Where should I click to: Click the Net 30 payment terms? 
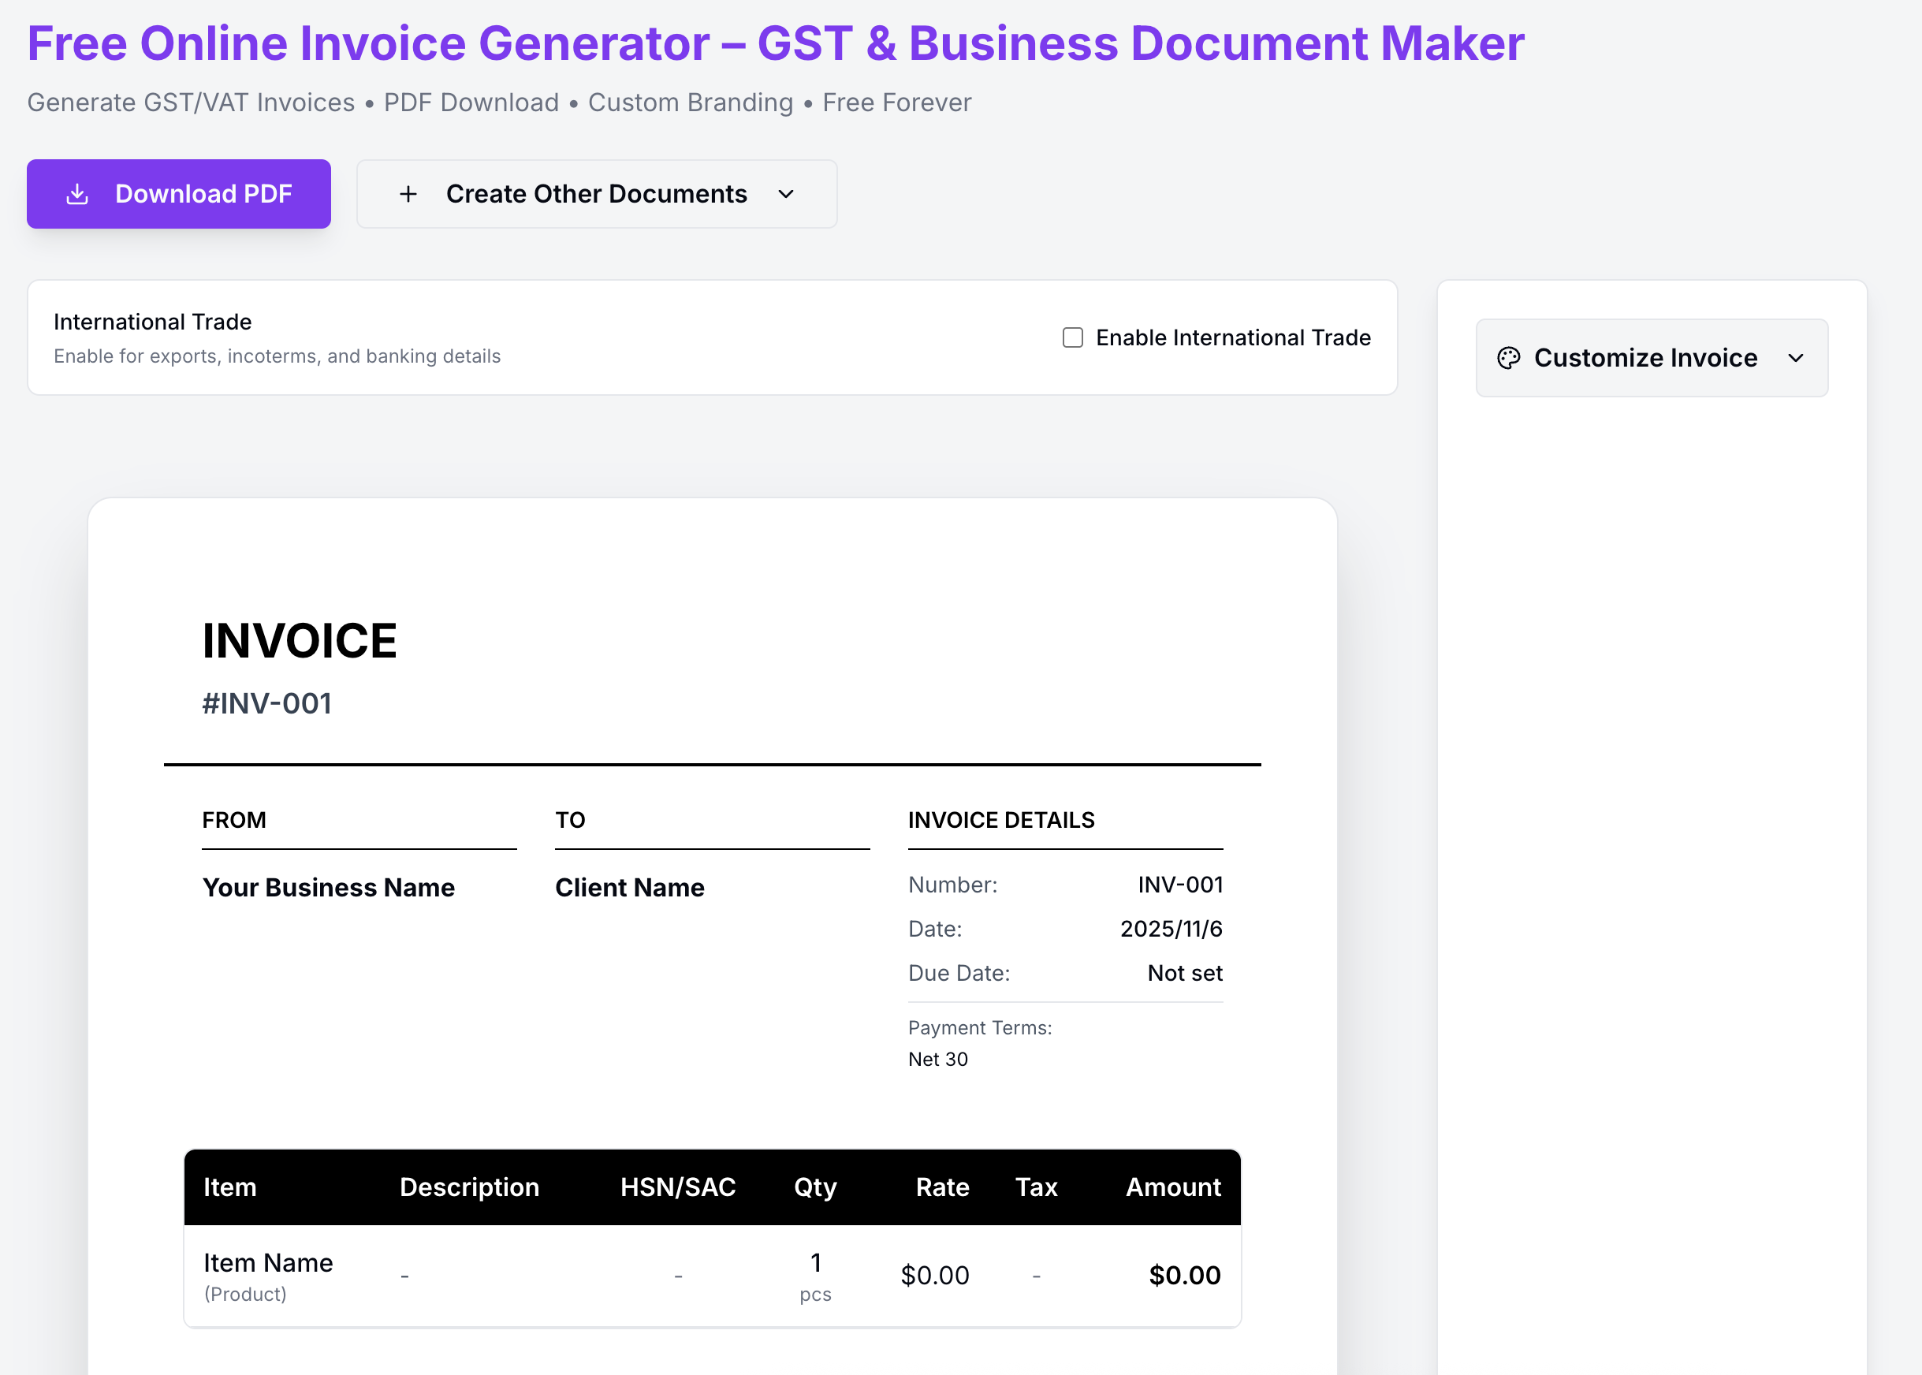click(937, 1059)
